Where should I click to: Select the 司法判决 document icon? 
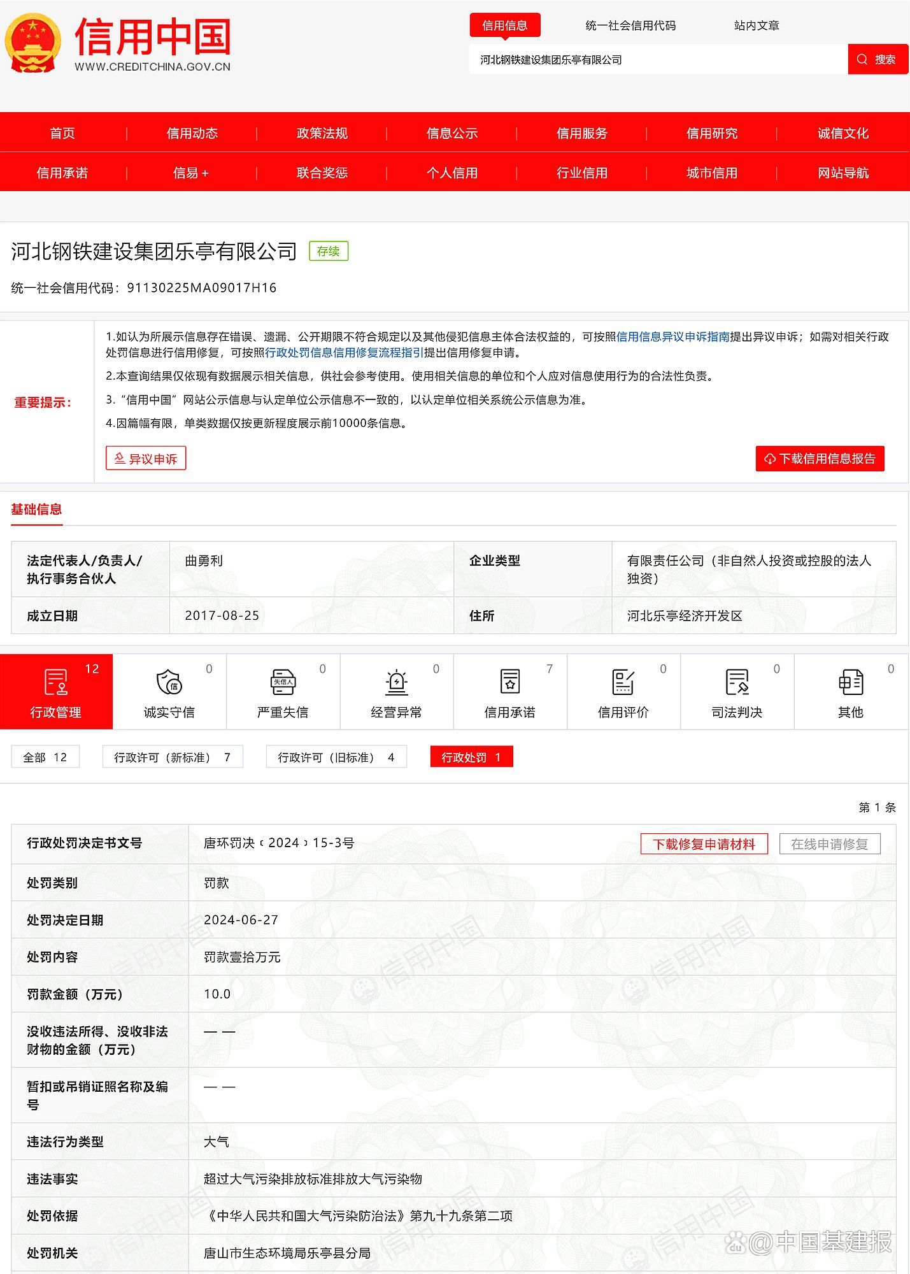737,682
